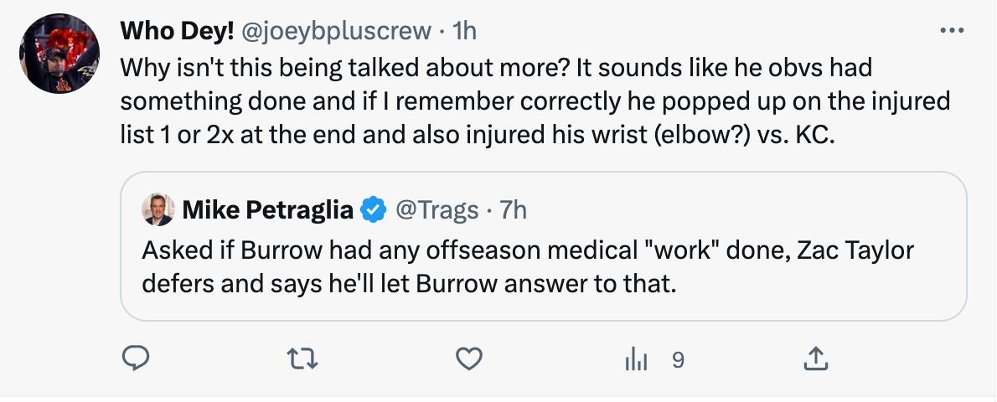Open view analytics bar chart icon
This screenshot has height=402, width=997.
(x=637, y=359)
